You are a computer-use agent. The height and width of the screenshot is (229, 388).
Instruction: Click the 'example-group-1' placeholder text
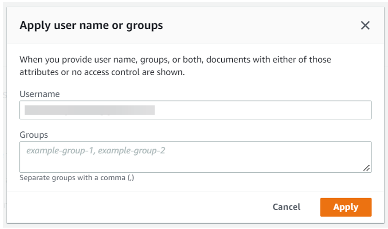(x=60, y=150)
